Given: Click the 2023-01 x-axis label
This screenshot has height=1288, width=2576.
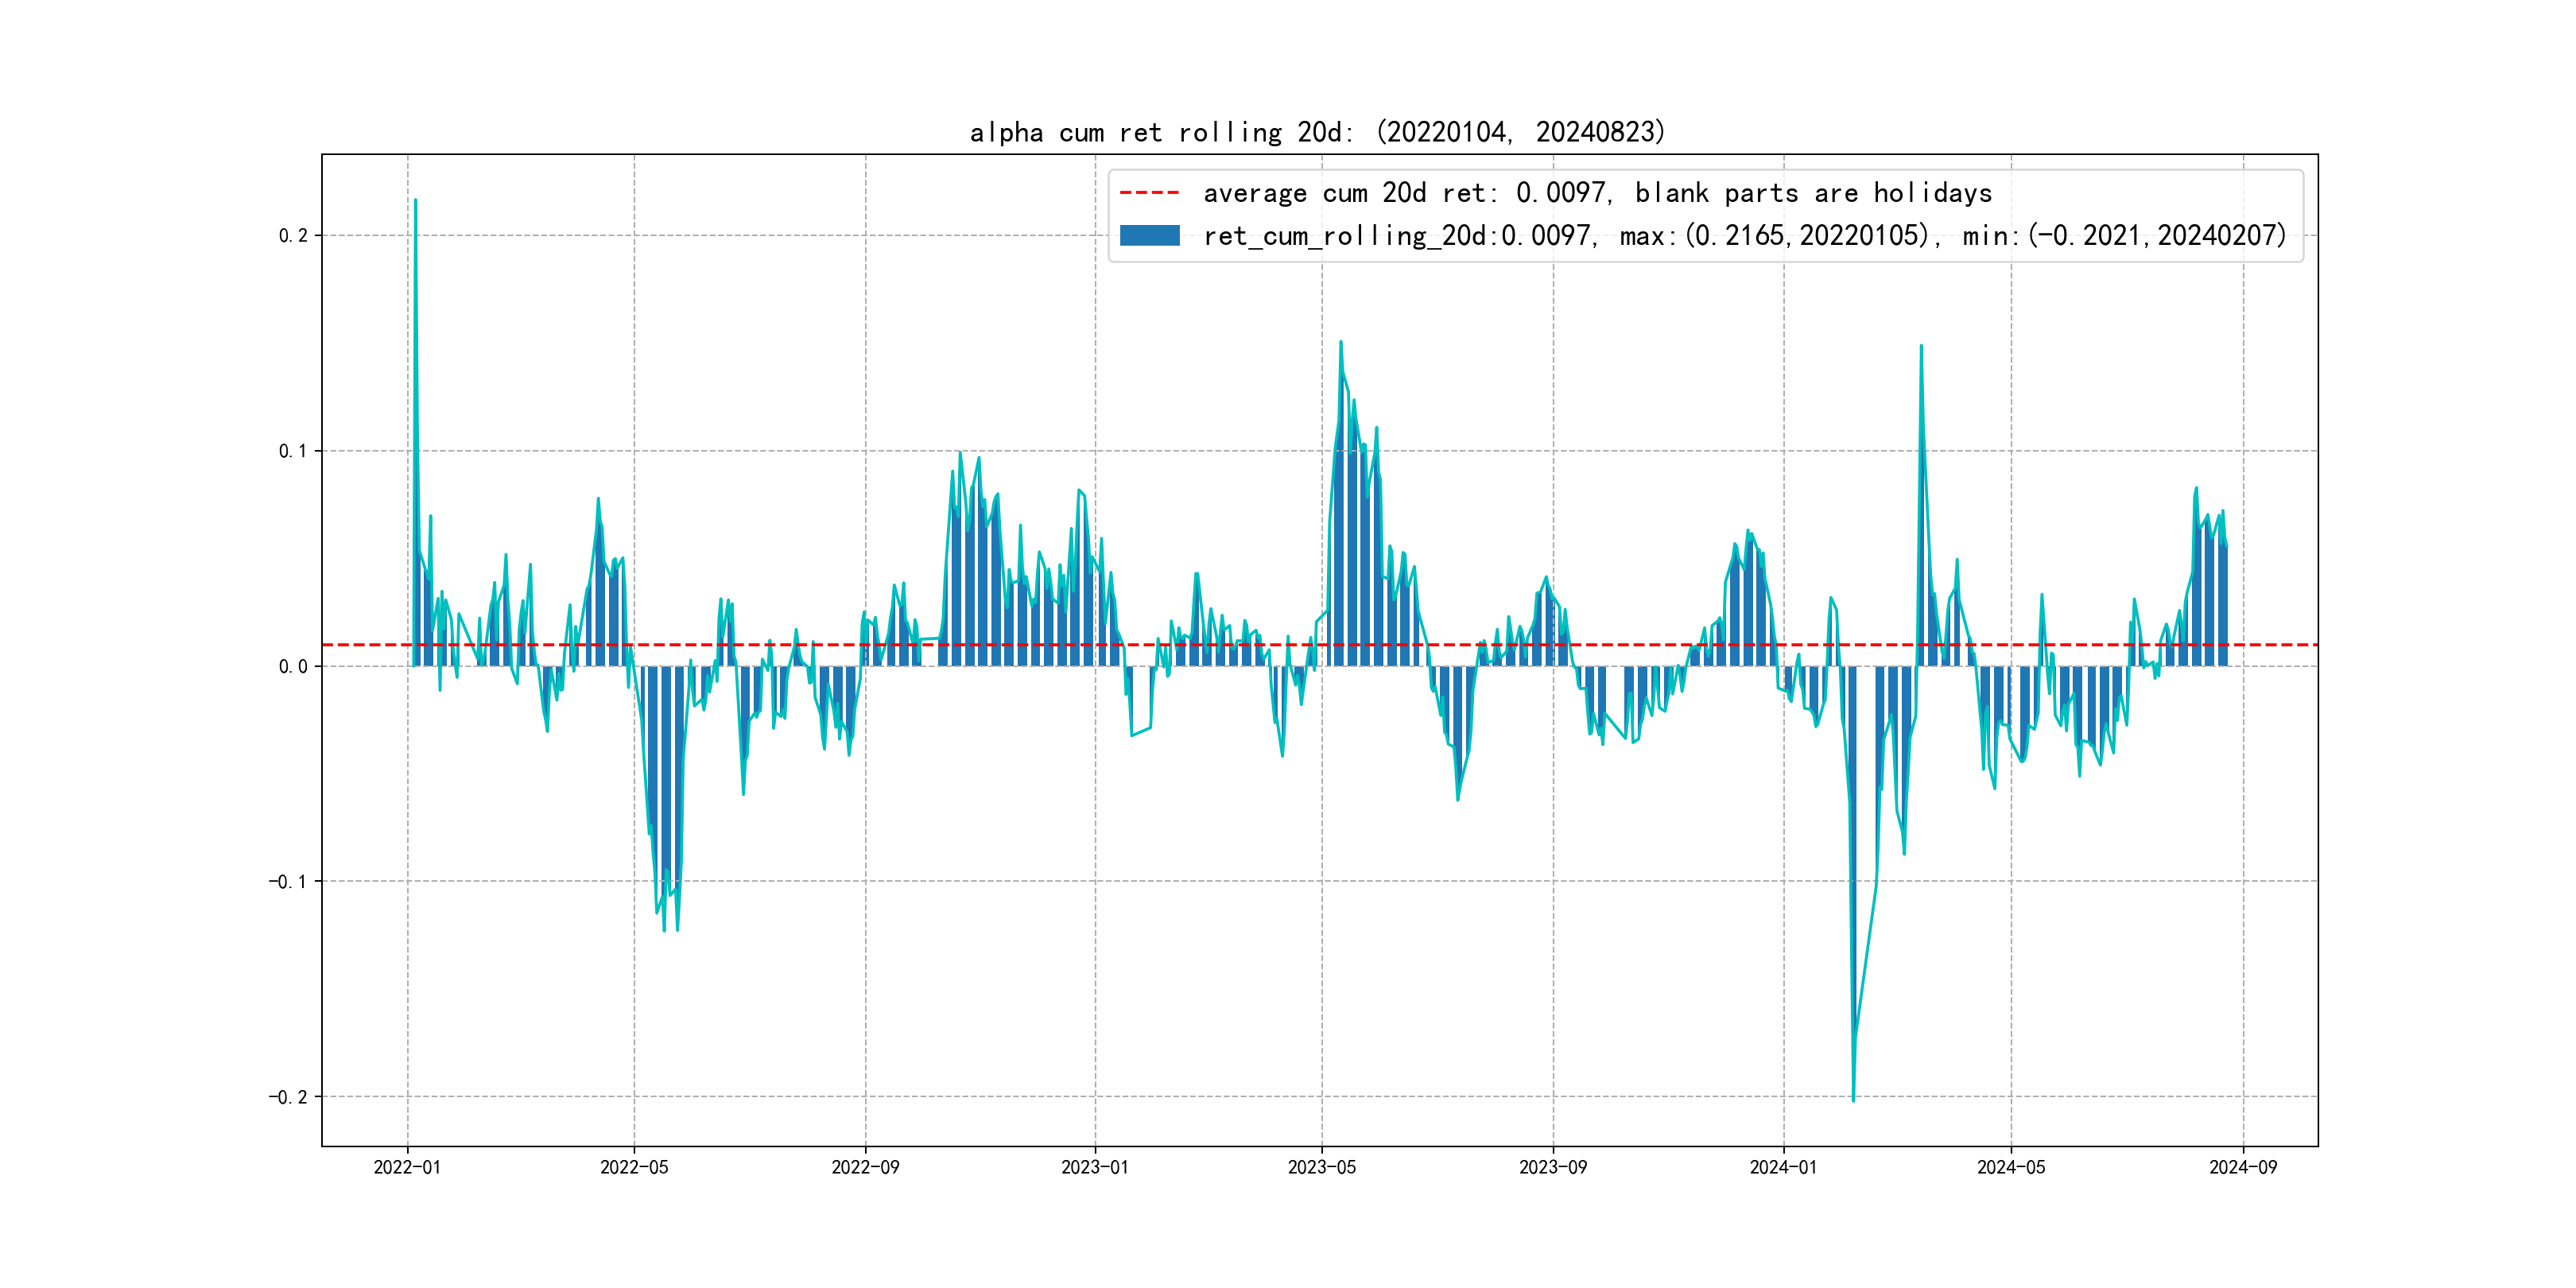Looking at the screenshot, I should pyautogui.click(x=1094, y=1167).
